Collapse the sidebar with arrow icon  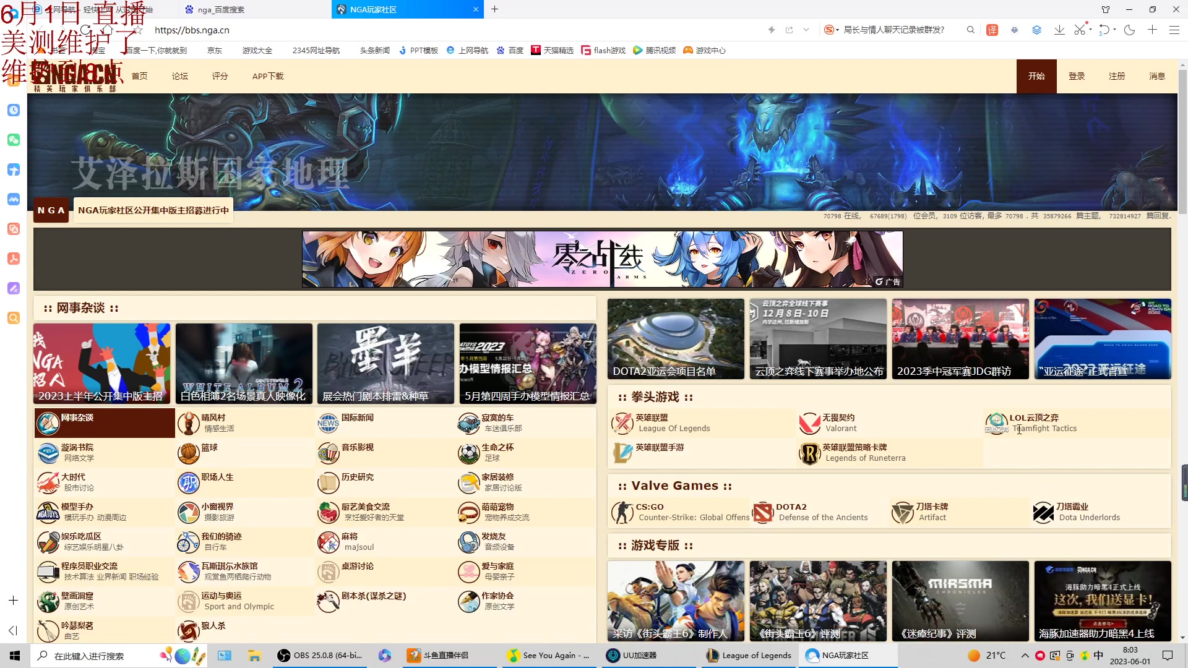pyautogui.click(x=13, y=630)
